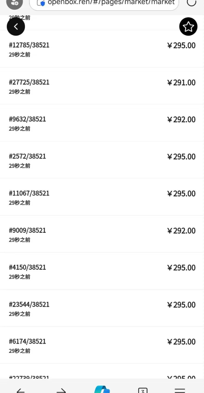
Task: Click the site security shield icon
Action: click(x=41, y=3)
